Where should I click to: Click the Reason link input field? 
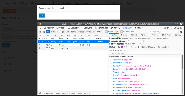20,38
